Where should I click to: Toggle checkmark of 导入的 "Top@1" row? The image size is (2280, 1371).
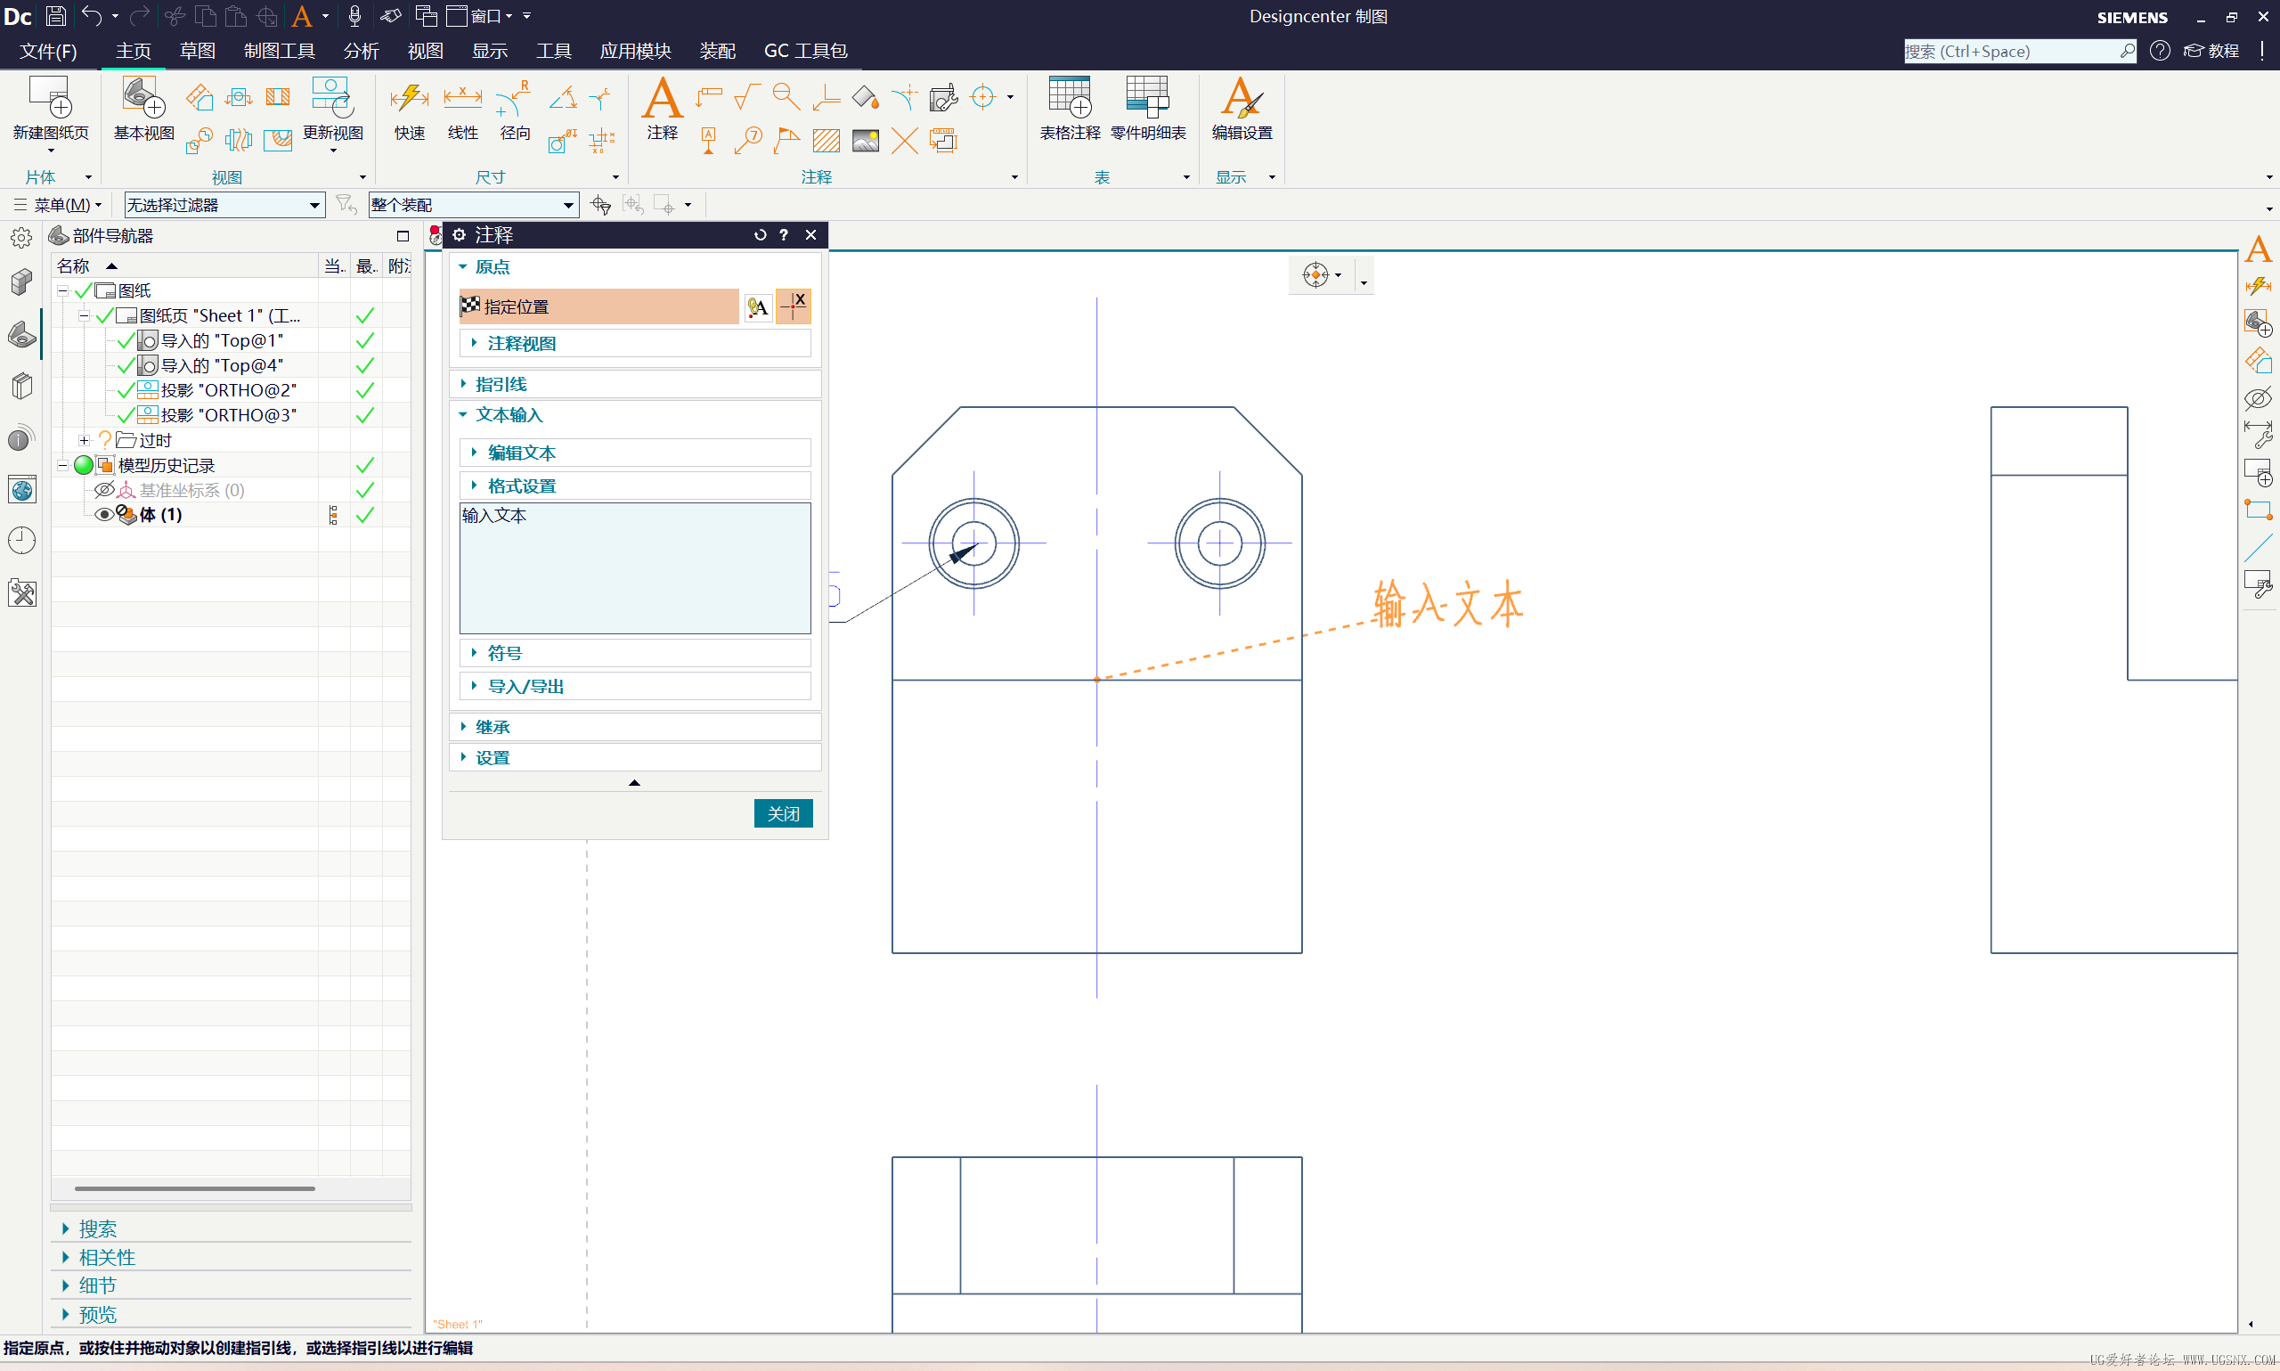coord(126,340)
